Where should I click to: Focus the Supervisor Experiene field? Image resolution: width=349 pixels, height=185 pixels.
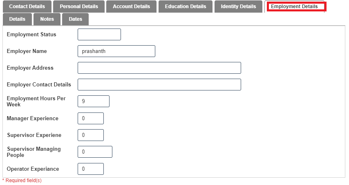point(91,135)
